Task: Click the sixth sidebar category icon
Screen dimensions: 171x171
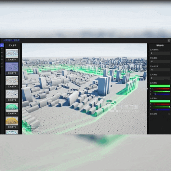Action: click(2, 63)
